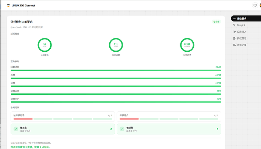Click the 0 count in 被禁言 card
Screen dimensions: 261x149
coord(111,129)
